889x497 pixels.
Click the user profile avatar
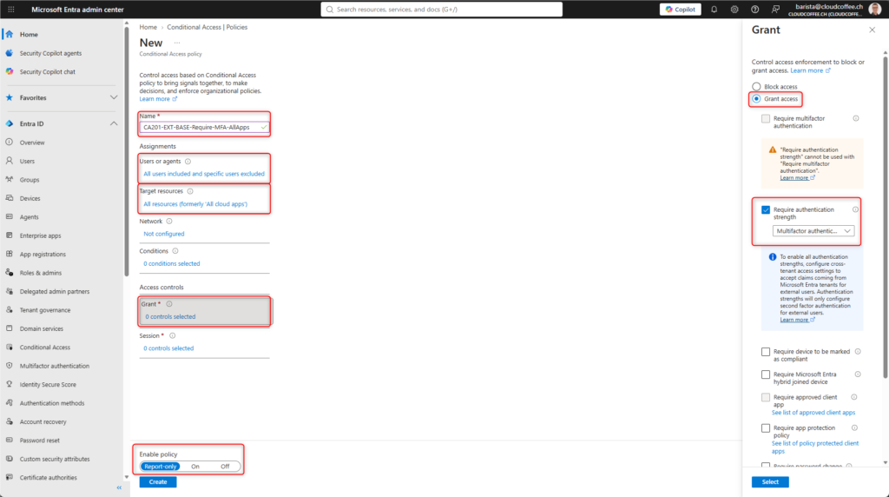875,10
